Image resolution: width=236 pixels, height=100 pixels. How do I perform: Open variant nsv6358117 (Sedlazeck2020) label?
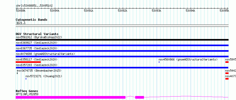click(37, 59)
